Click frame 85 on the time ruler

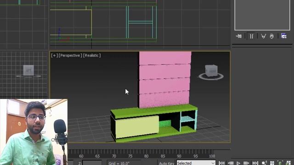pyautogui.click(x=163, y=156)
